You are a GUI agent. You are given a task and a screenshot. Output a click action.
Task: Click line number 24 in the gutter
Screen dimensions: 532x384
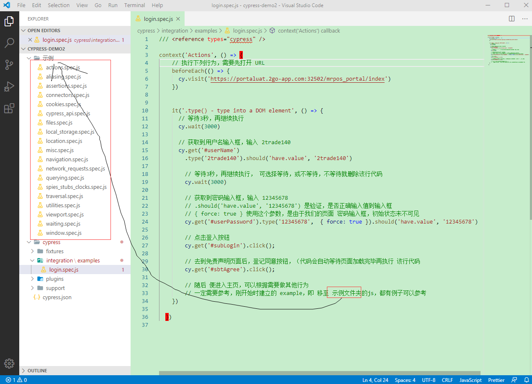tap(145, 221)
